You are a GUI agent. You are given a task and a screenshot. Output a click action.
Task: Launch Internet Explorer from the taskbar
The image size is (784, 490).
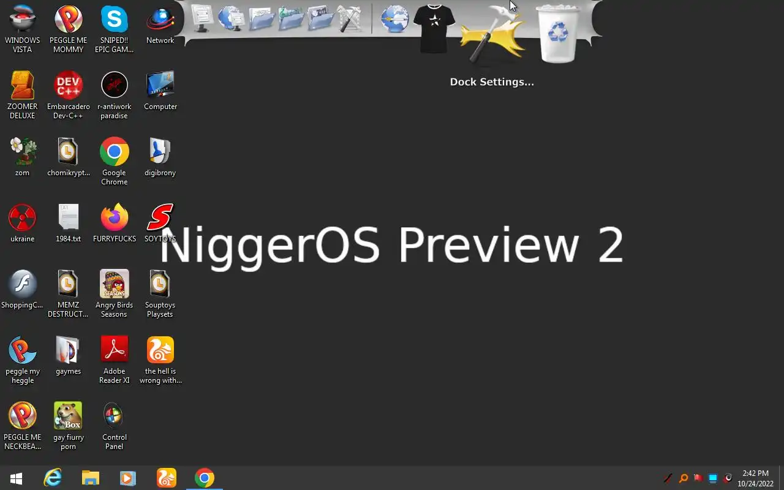[53, 478]
